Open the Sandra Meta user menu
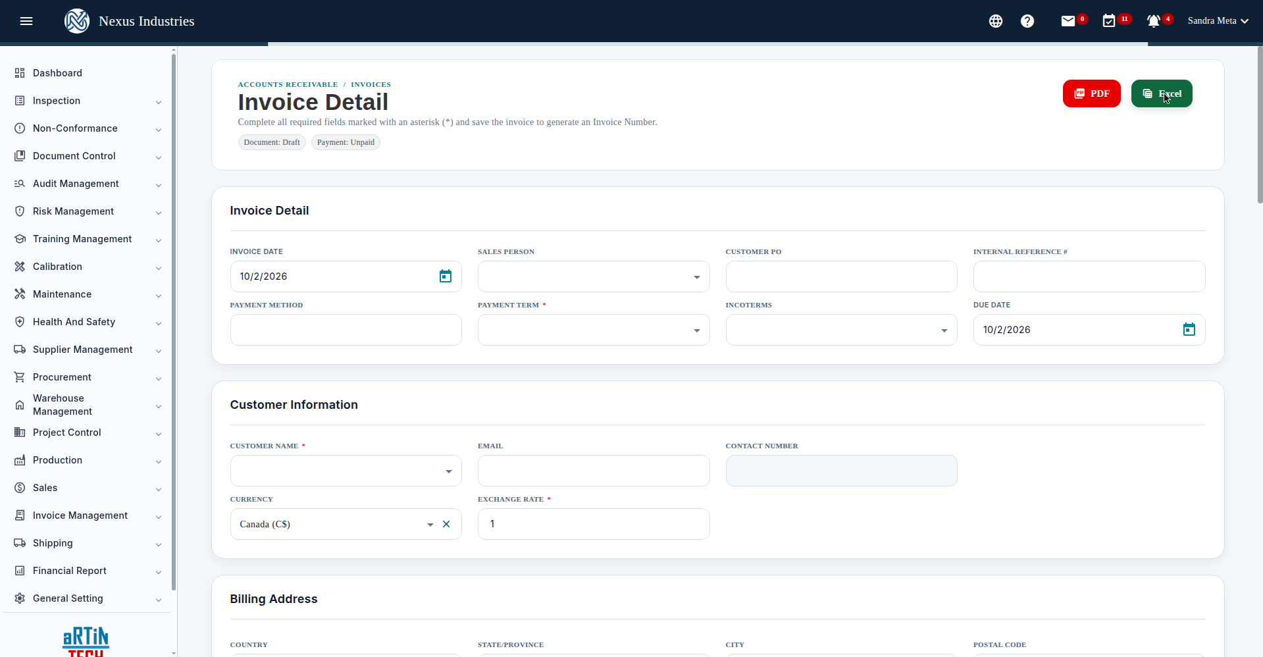This screenshot has height=657, width=1263. [1218, 21]
